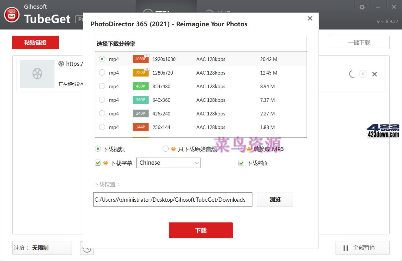Pause the parsing video with the circular pause icon
This screenshot has width=402, height=261.
(363, 74)
